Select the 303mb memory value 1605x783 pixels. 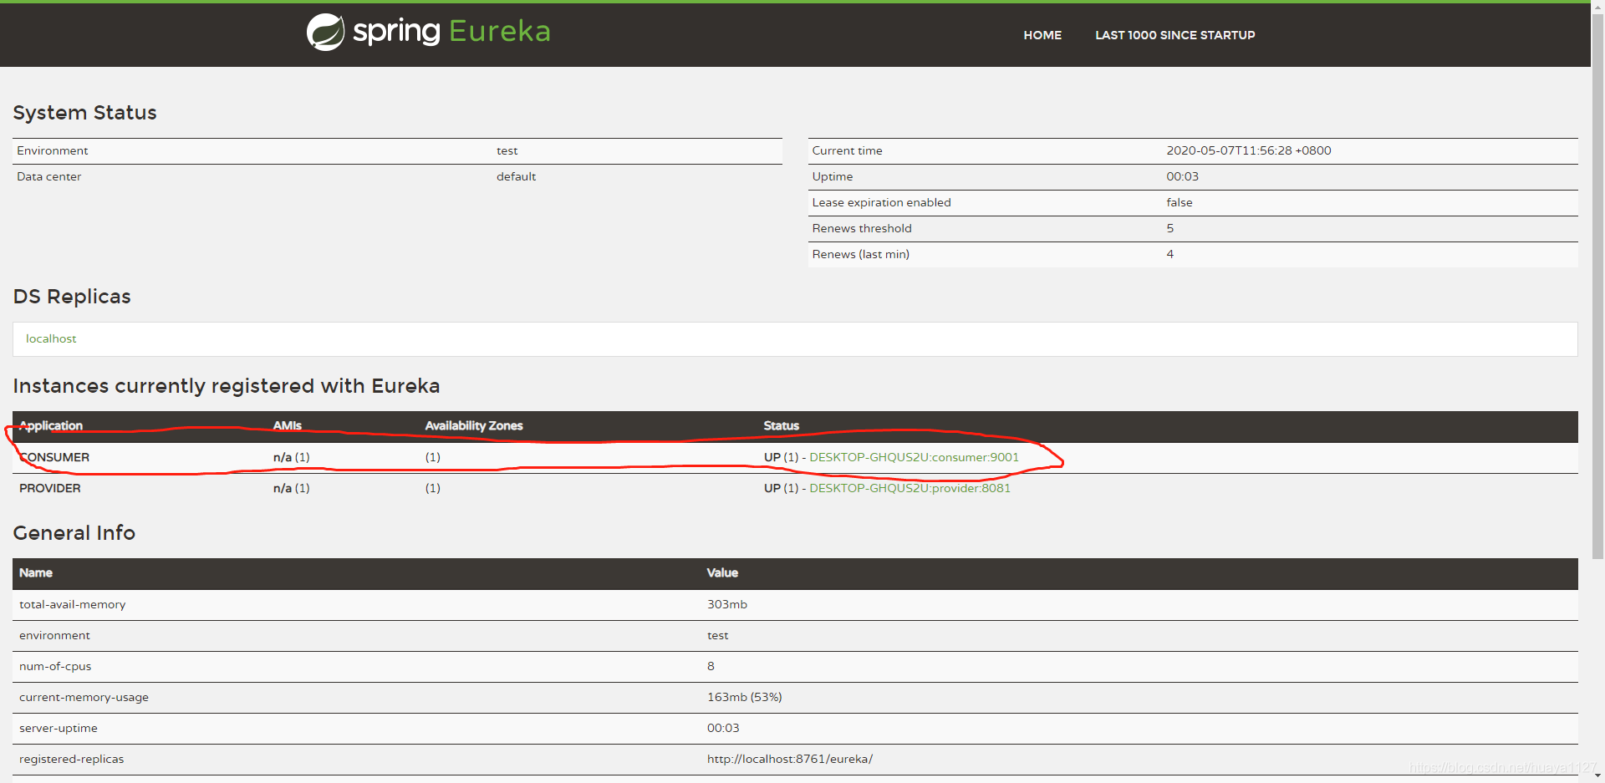(x=727, y=604)
